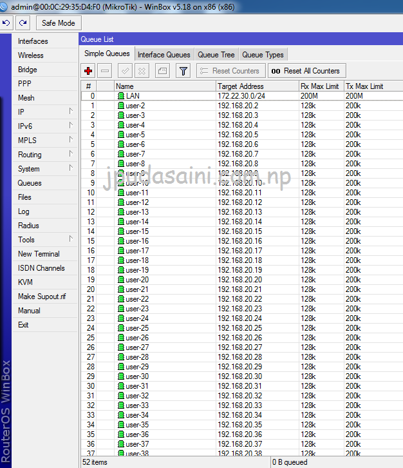Viewport: 403px width, 468px height.
Task: Select queue name user-7
Action: click(x=135, y=154)
